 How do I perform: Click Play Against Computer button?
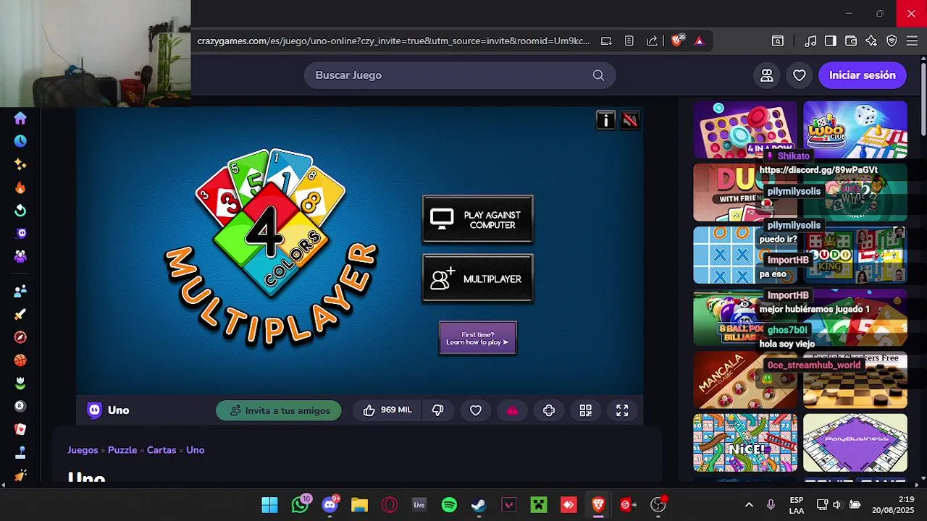pyautogui.click(x=478, y=219)
